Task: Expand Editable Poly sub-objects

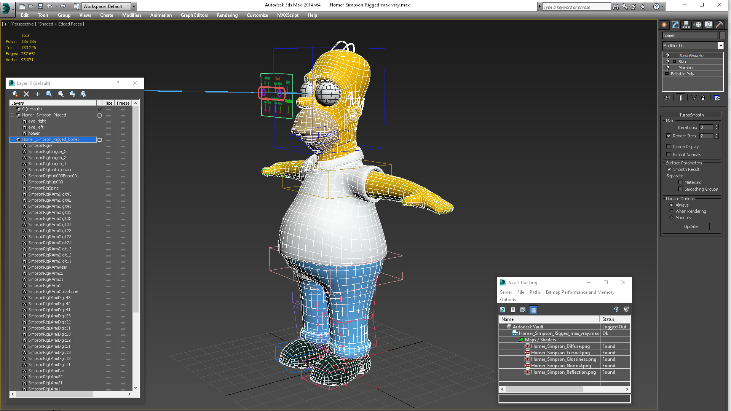Action: 667,74
